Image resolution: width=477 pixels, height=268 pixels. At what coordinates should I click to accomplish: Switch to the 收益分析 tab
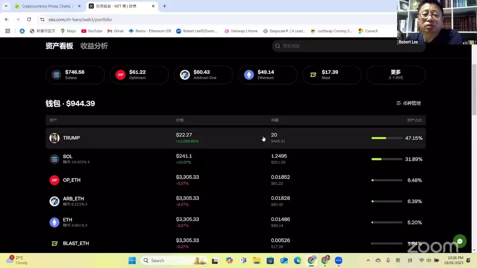pos(94,46)
